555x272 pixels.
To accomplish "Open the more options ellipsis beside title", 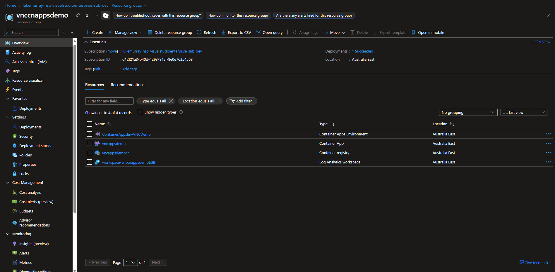I will coord(96,15).
